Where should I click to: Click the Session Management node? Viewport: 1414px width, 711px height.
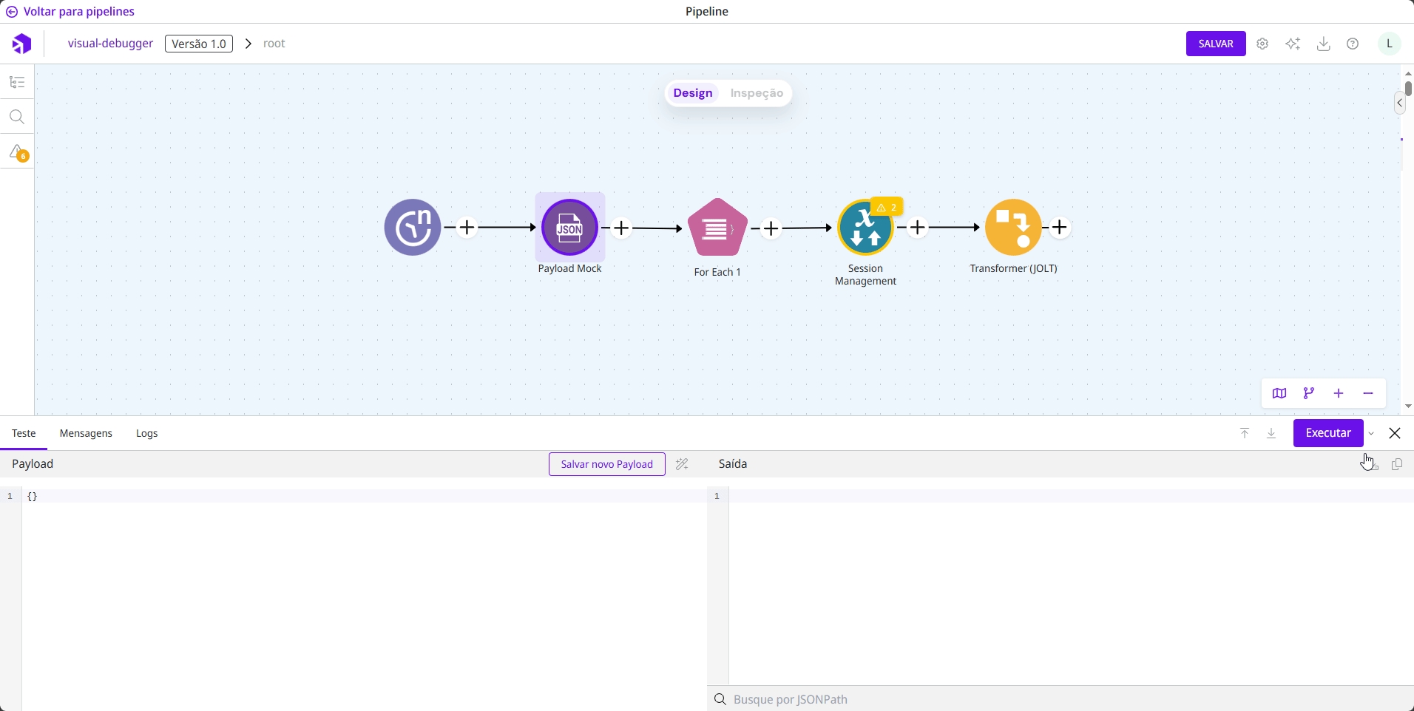tap(865, 229)
